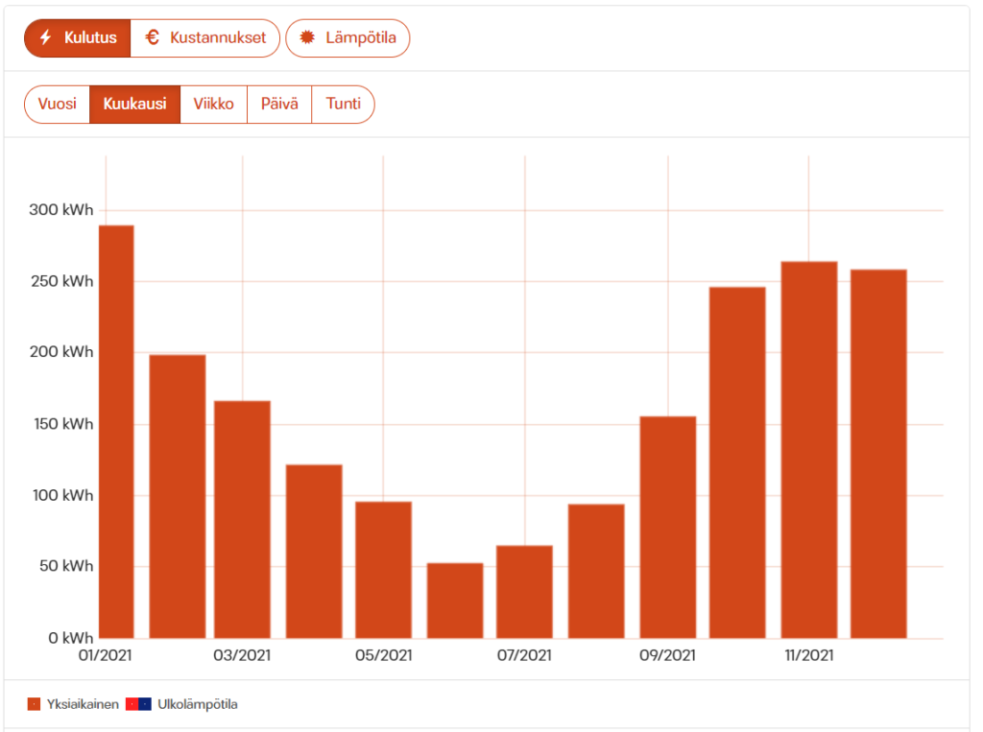The image size is (983, 732).
Task: Click the 07/2021 consumption bar
Action: pos(525,592)
